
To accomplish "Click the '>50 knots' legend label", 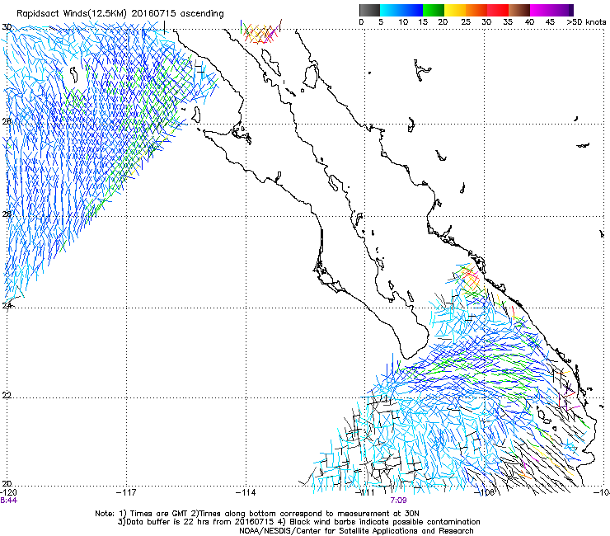I will 586,22.
